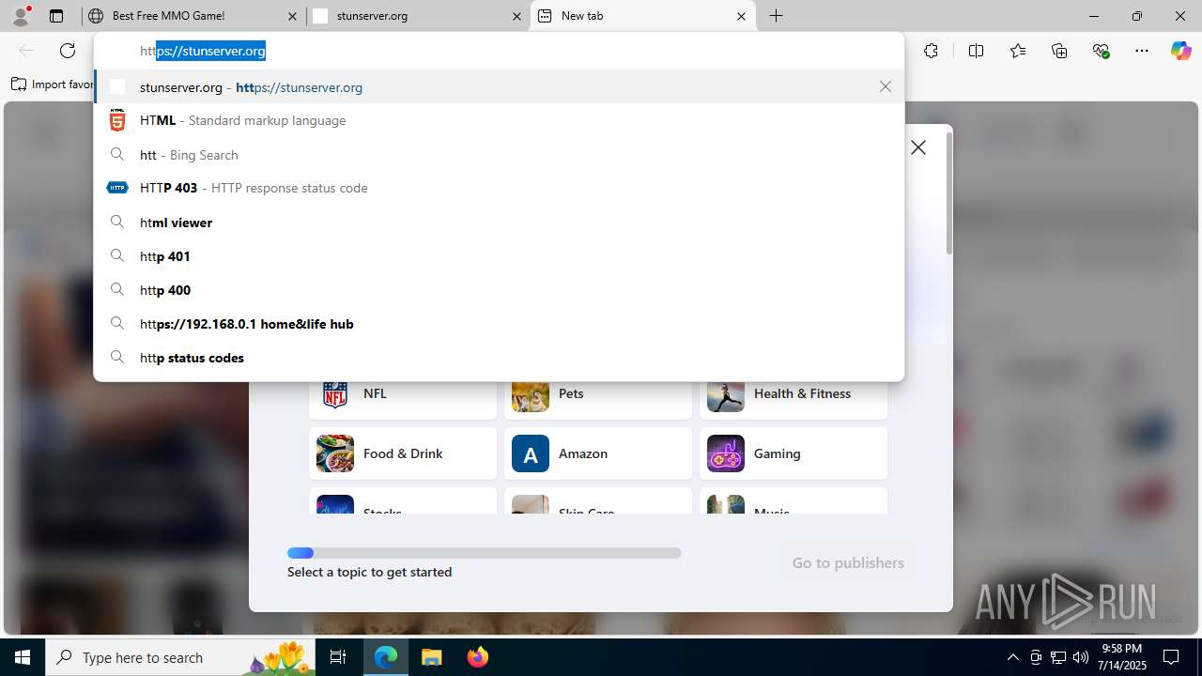Select the NFL topic card

click(x=403, y=399)
